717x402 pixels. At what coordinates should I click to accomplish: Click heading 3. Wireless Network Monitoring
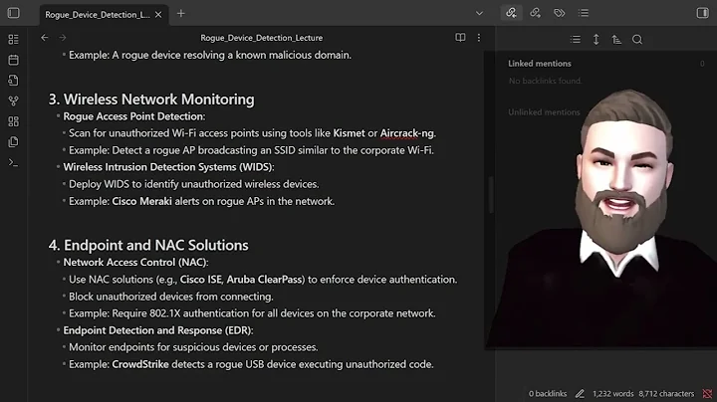click(151, 100)
